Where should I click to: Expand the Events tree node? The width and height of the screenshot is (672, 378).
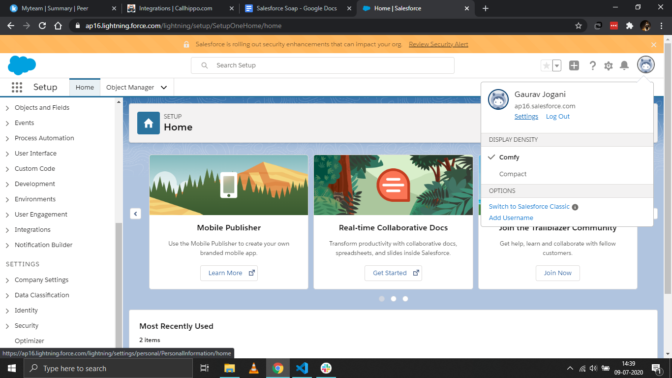(x=7, y=124)
